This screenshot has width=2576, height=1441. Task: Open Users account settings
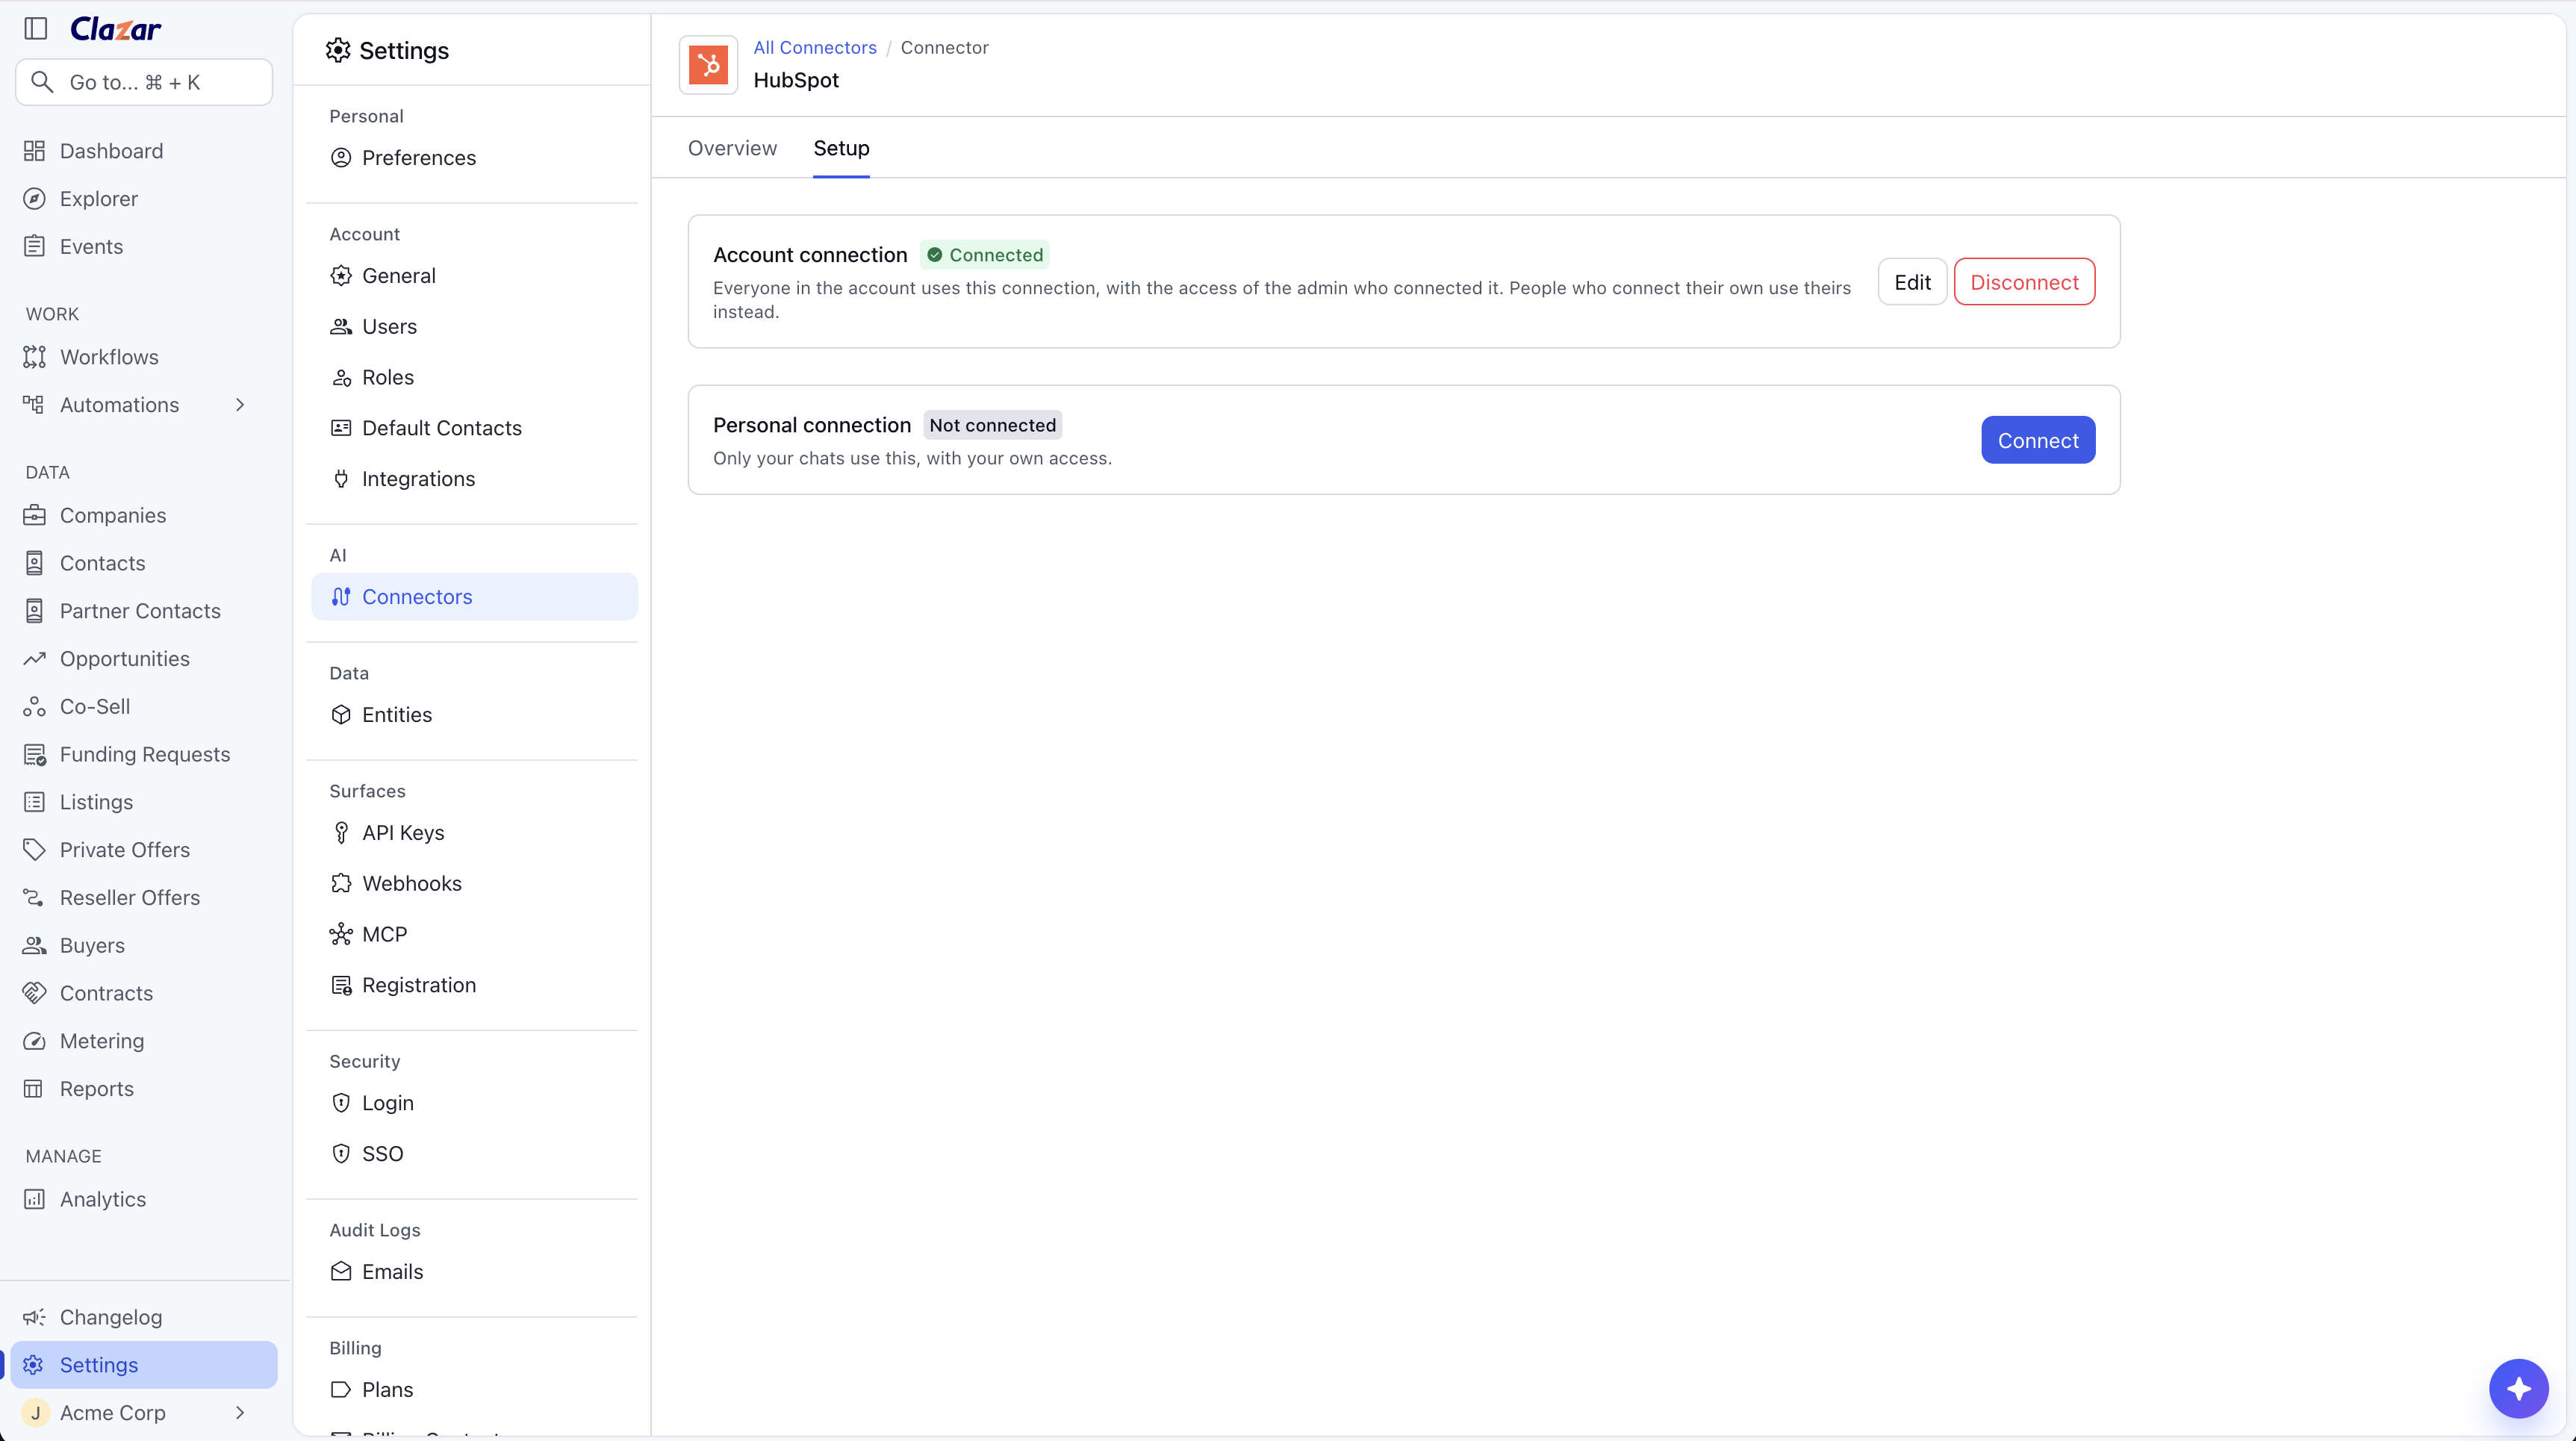(389, 326)
